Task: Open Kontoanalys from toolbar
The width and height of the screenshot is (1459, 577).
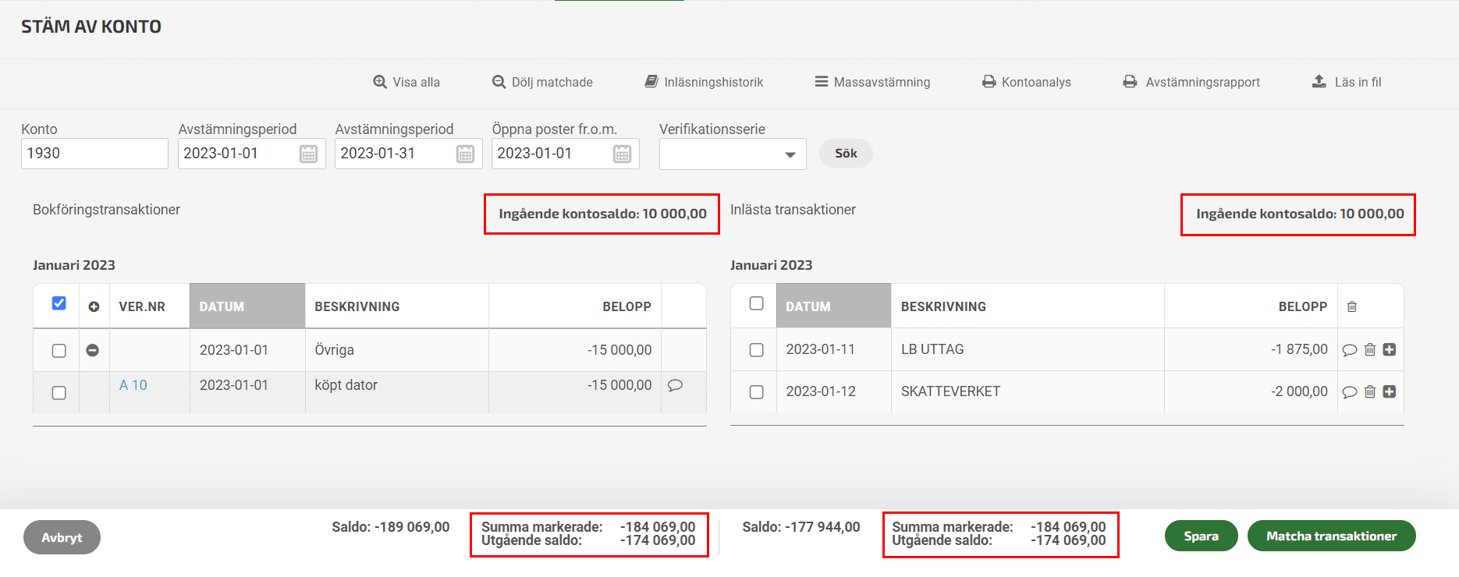Action: (x=1026, y=82)
